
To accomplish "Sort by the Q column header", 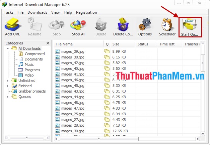I will [107, 44].
